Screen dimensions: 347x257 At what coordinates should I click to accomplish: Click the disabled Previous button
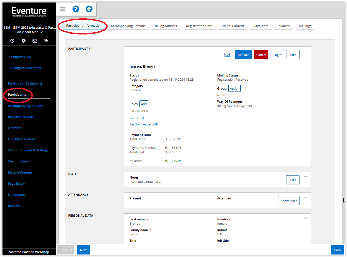pos(66,250)
